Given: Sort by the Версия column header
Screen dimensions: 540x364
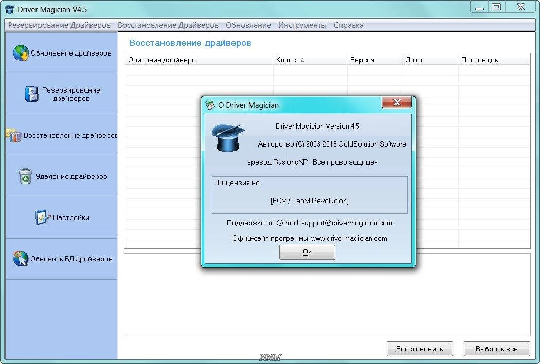Looking at the screenshot, I should [375, 60].
